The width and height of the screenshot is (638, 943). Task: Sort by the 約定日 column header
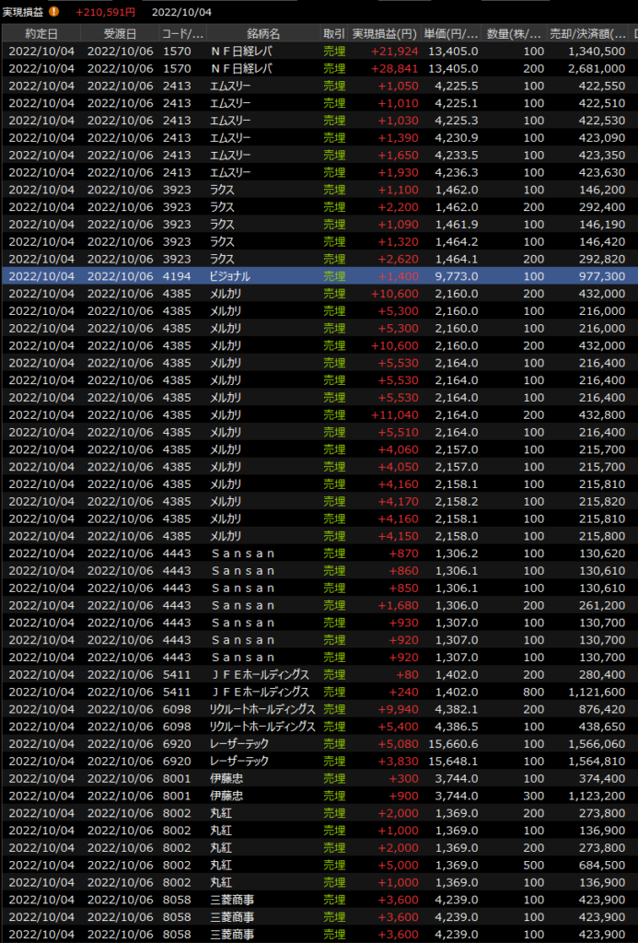(41, 33)
